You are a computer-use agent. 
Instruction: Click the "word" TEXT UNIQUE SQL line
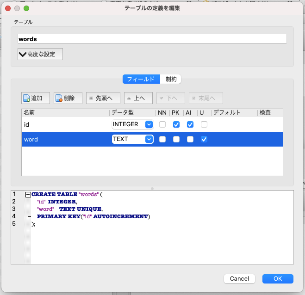[70, 209]
